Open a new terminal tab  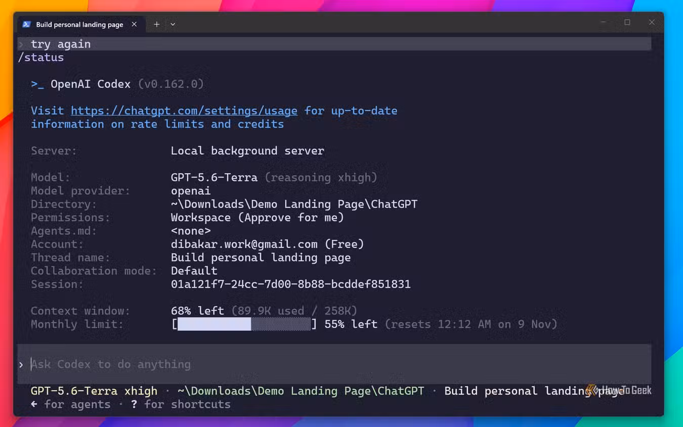157,24
